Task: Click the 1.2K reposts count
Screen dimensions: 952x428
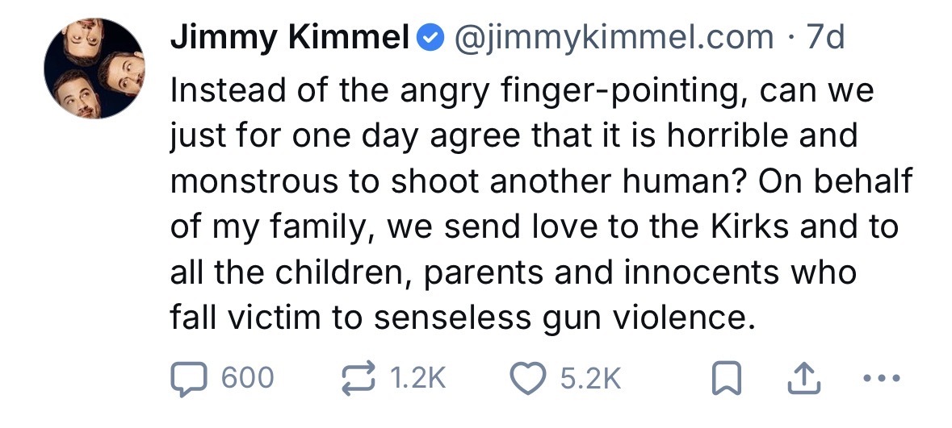Action: tap(417, 378)
